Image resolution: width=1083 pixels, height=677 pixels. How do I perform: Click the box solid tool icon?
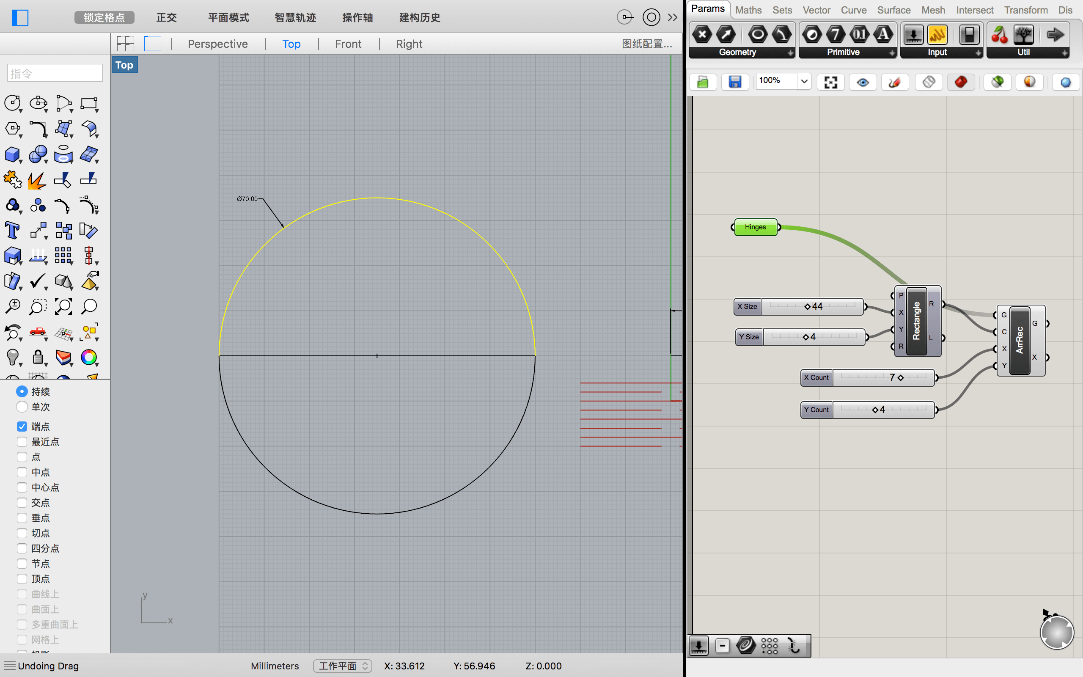(12, 154)
